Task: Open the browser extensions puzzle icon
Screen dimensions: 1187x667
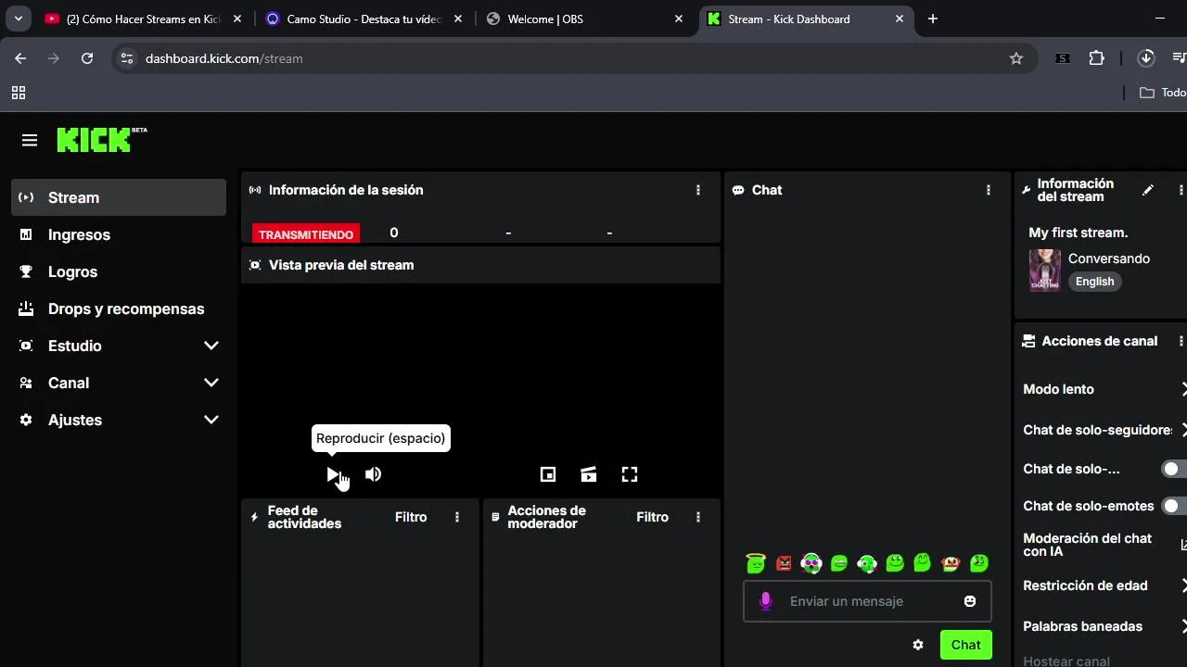Action: pos(1097,58)
